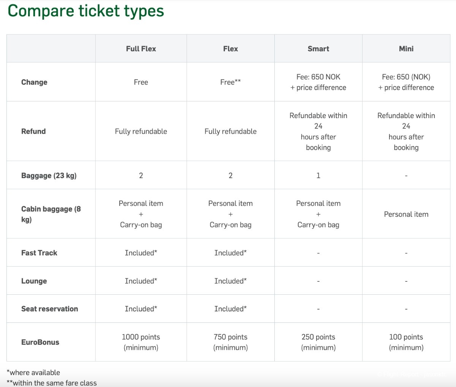The image size is (456, 387).
Task: Click Flex baggage value '2'
Action: (x=231, y=175)
